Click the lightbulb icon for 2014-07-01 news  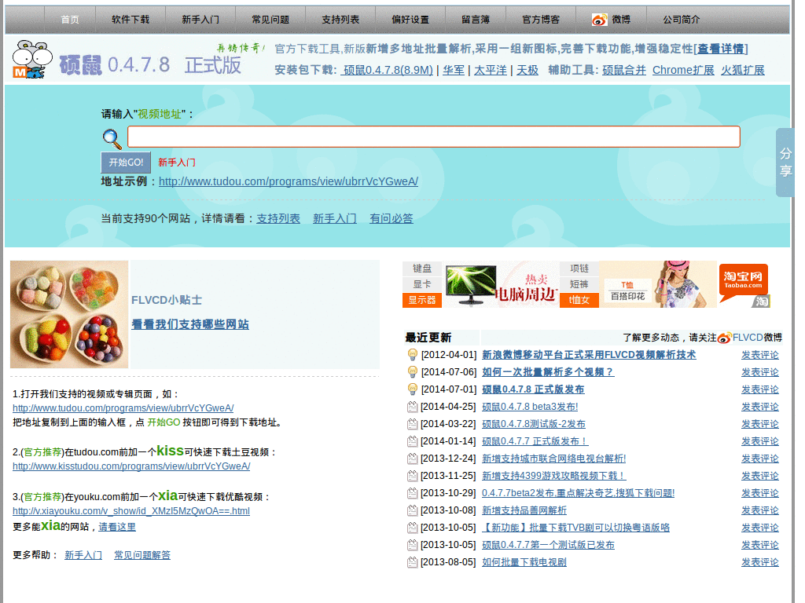pyautogui.click(x=412, y=389)
